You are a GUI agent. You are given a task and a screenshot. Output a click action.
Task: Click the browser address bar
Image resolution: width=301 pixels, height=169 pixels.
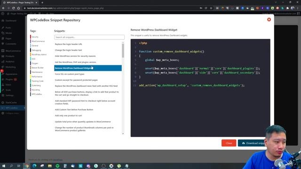(x=111, y=8)
